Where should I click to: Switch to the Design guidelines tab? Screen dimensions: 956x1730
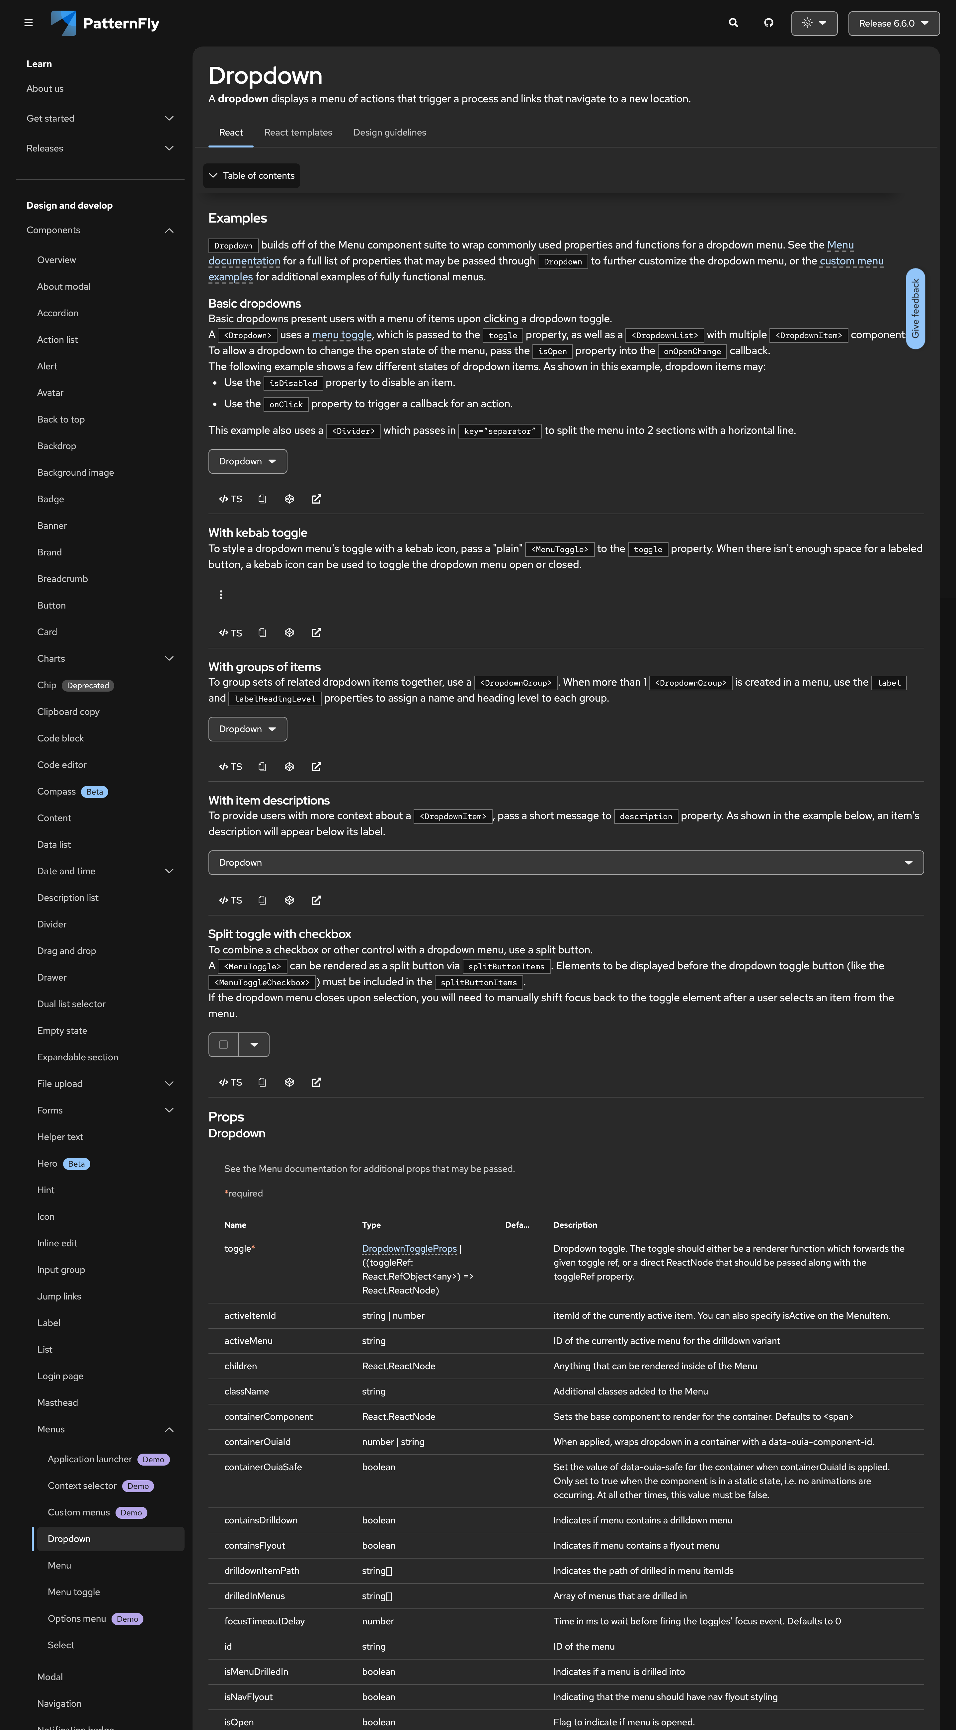[390, 132]
